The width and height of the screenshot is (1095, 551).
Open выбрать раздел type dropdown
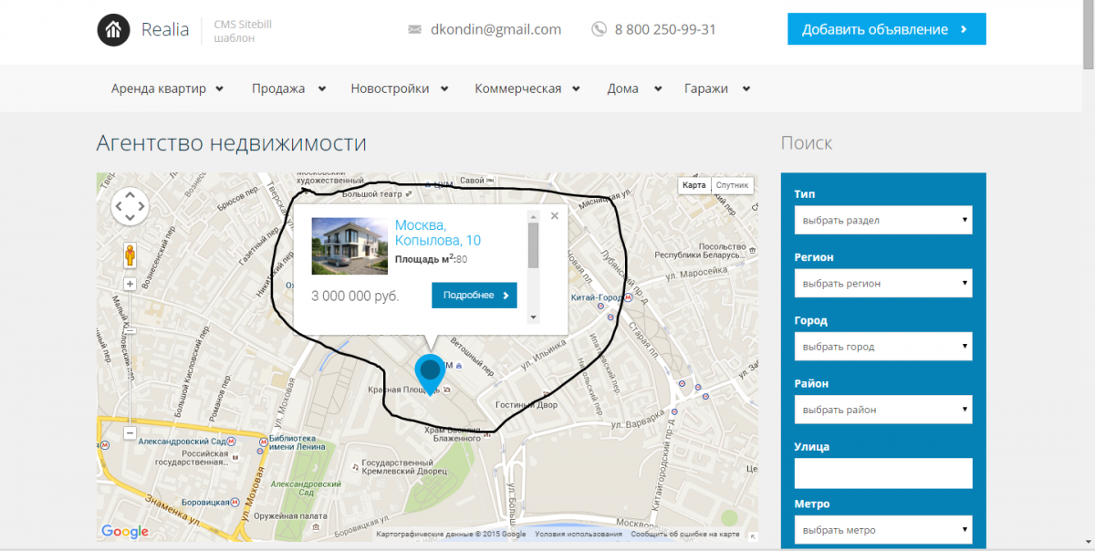pos(883,220)
